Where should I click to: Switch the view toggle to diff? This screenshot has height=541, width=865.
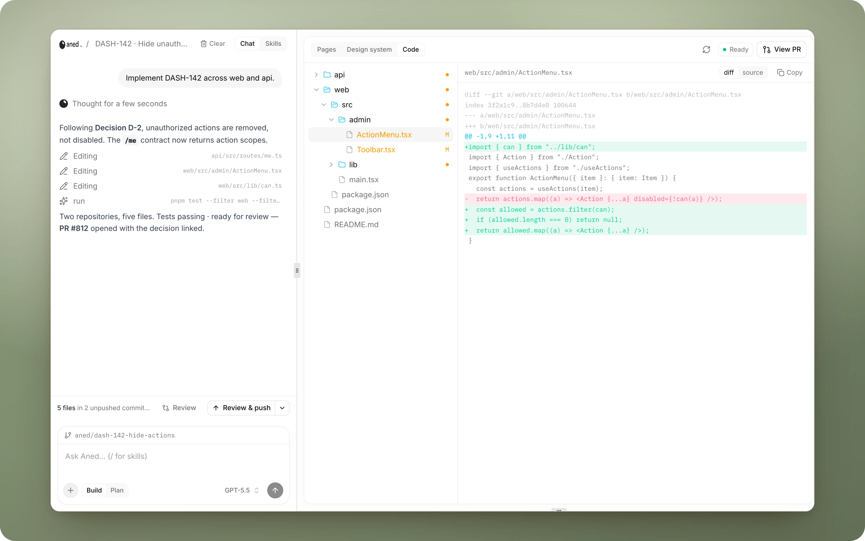coord(728,73)
